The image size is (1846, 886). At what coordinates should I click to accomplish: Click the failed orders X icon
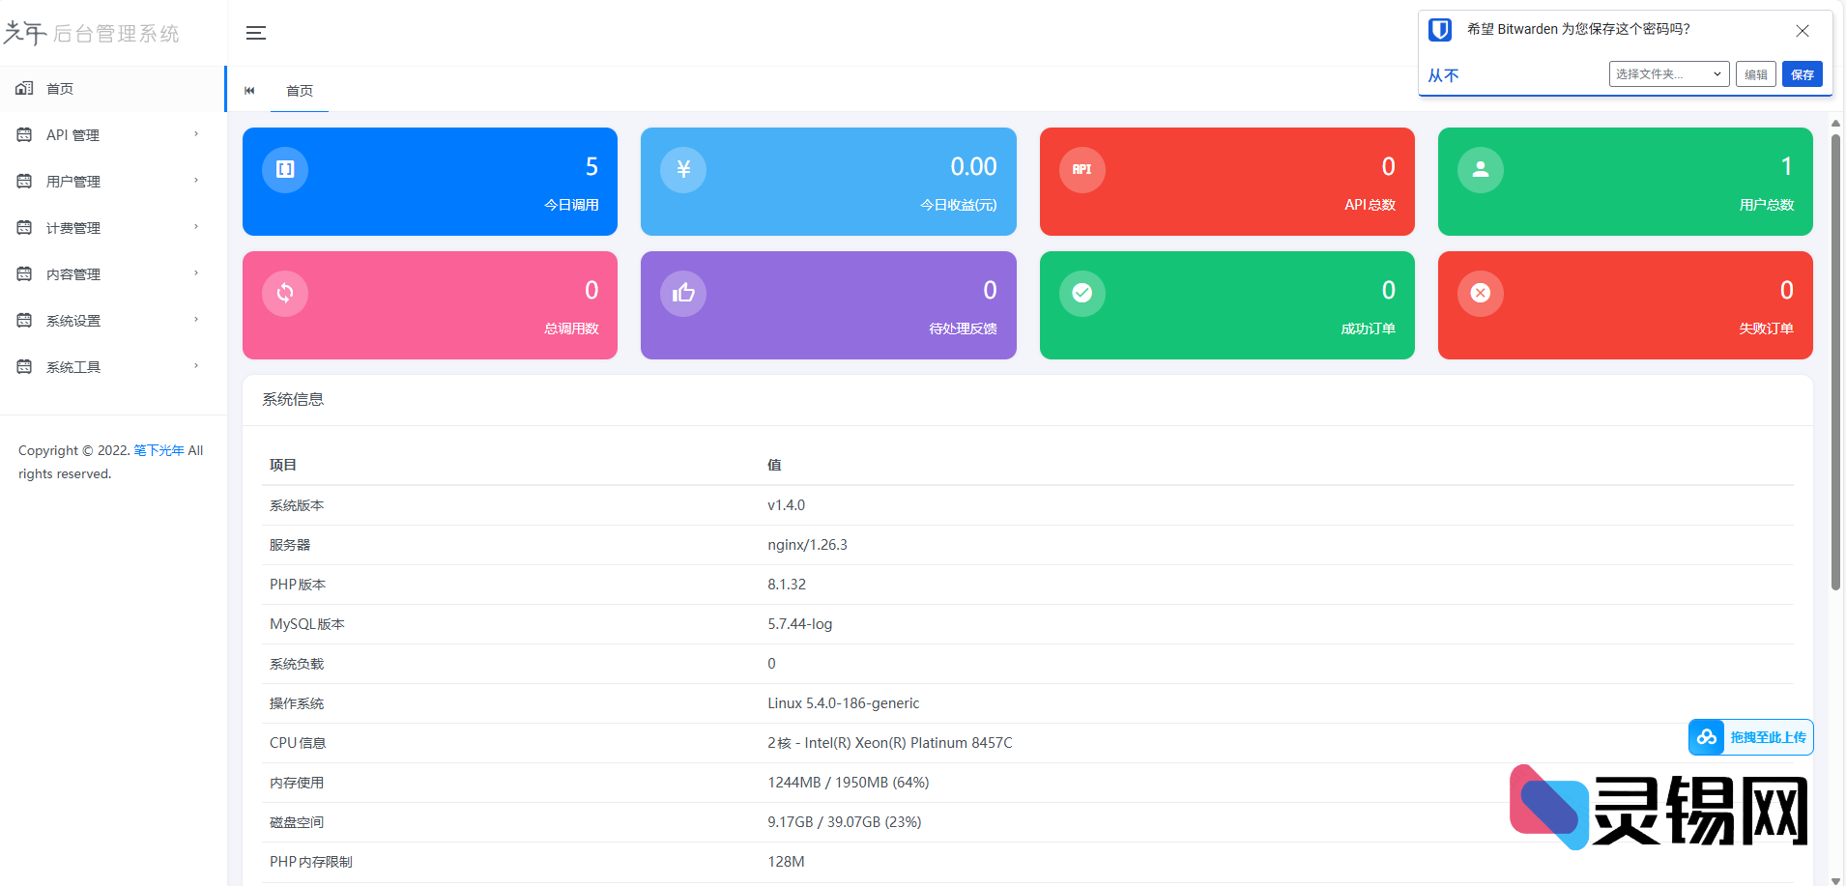tap(1480, 293)
